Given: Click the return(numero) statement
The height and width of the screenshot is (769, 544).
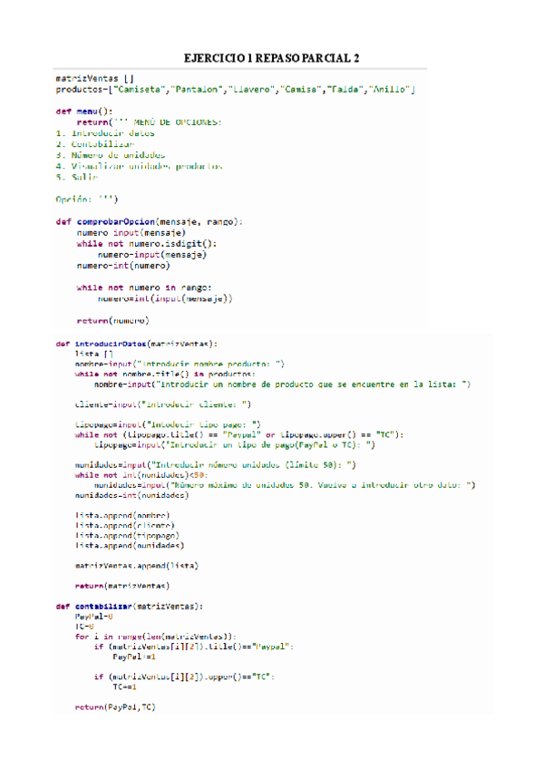Looking at the screenshot, I should pos(112,321).
